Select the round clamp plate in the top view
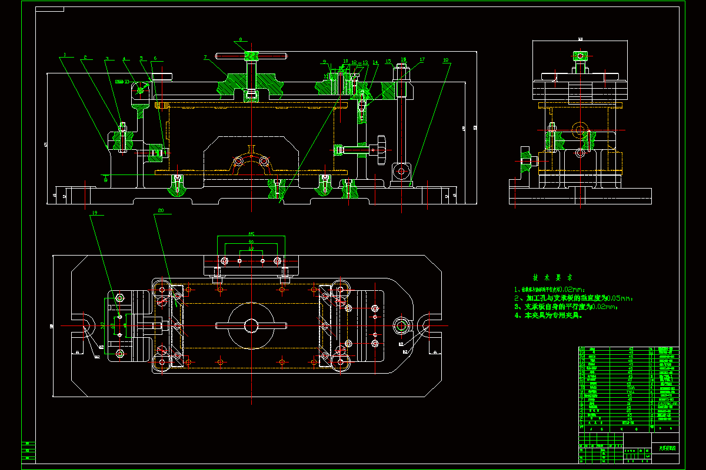 tap(251, 325)
